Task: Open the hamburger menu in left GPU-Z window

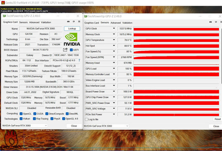Action: (x=79, y=21)
